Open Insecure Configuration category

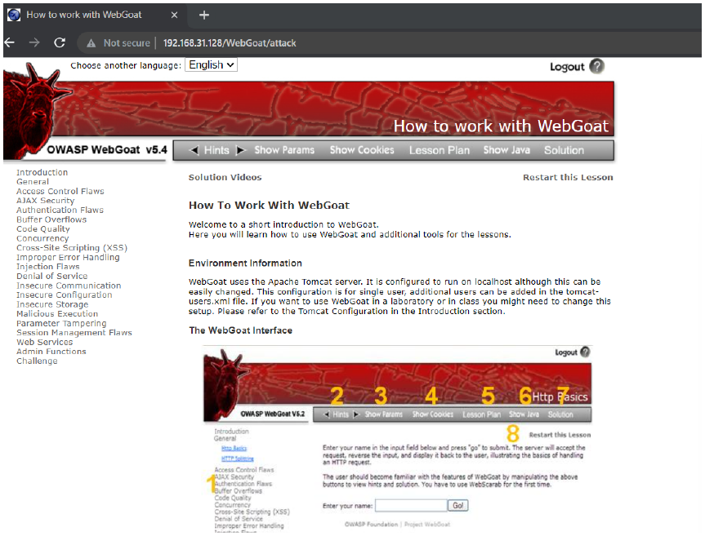[x=65, y=295]
